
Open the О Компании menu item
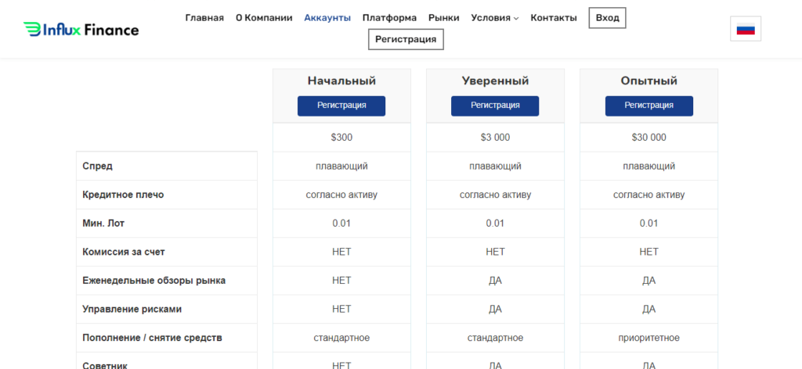264,18
